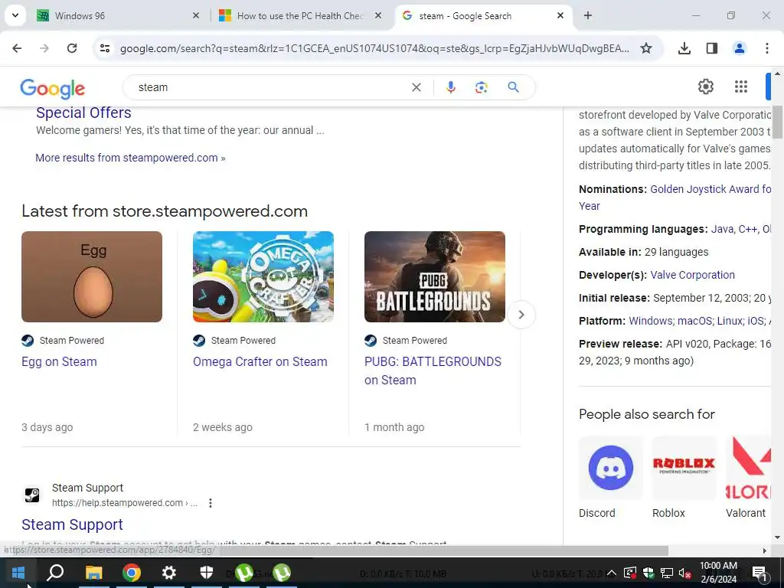Screen dimensions: 784x588
Task: Switch to PC Health Check tab
Action: click(300, 15)
